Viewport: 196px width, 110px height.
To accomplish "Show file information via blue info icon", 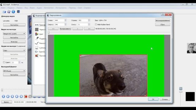I will (13, 12).
